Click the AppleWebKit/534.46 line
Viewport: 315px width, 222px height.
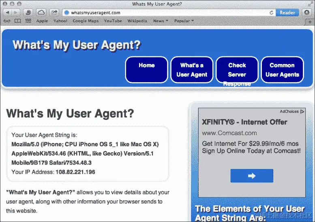[x=82, y=154]
